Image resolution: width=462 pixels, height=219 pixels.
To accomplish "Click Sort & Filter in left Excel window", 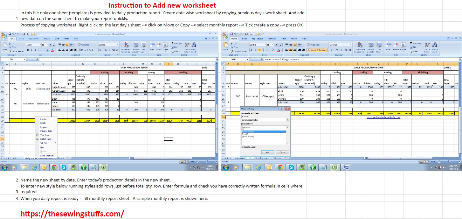I will [x=187, y=48].
